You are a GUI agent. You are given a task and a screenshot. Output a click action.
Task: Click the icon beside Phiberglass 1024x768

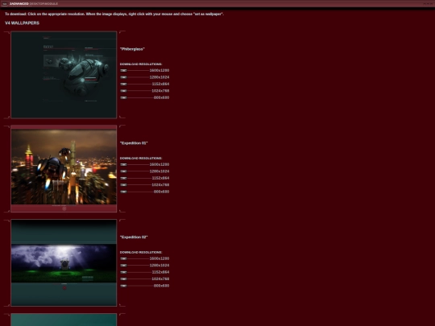(123, 91)
